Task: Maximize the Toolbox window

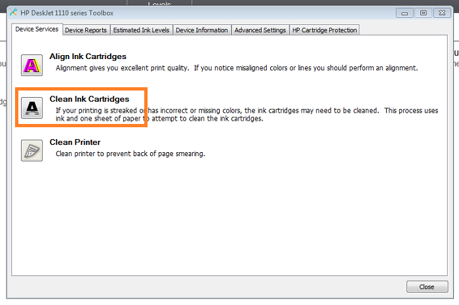Action: 424,13
